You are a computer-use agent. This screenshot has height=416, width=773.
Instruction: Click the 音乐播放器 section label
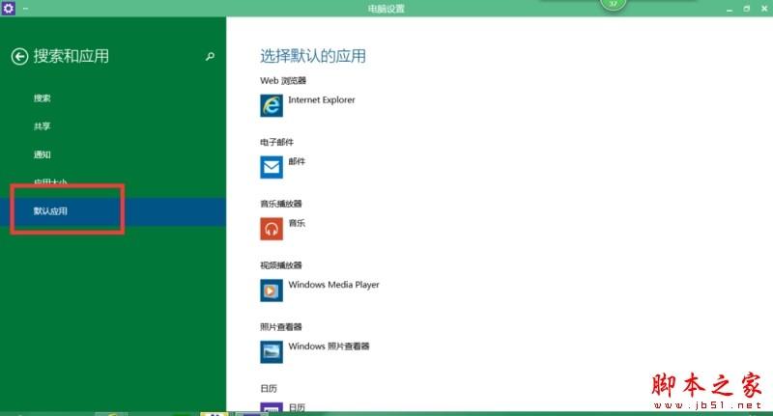(x=280, y=204)
